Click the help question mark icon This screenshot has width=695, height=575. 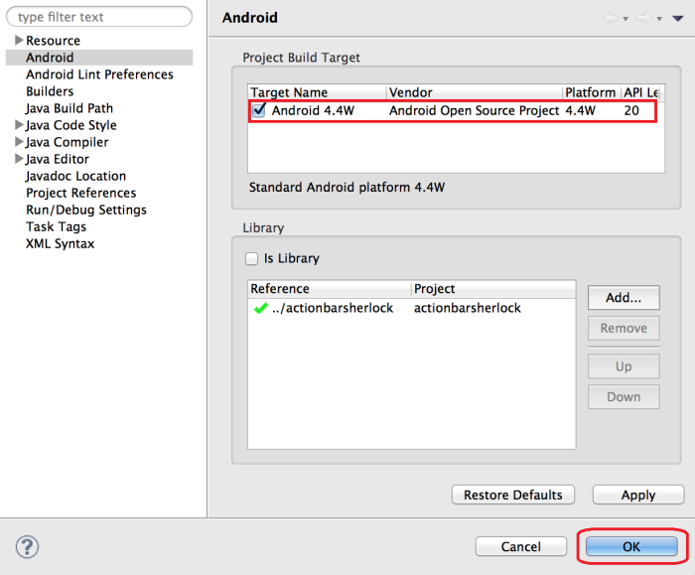tap(27, 547)
